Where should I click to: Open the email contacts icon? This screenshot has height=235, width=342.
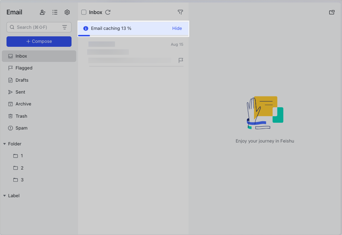point(42,12)
